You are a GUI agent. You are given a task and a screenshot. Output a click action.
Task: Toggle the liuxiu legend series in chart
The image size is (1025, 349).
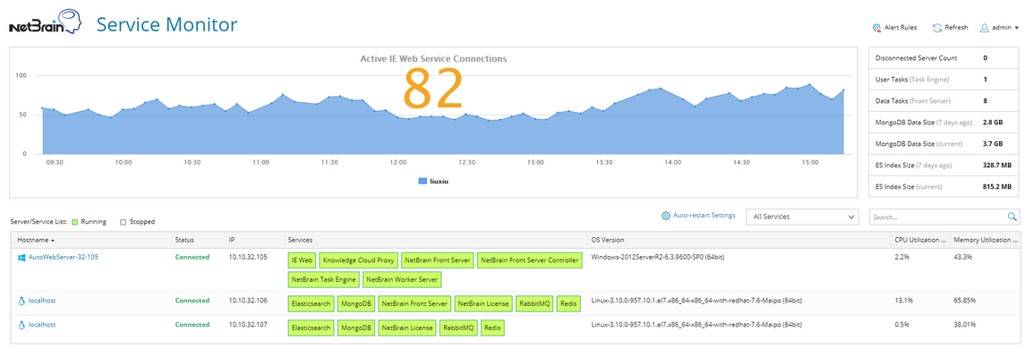(433, 181)
